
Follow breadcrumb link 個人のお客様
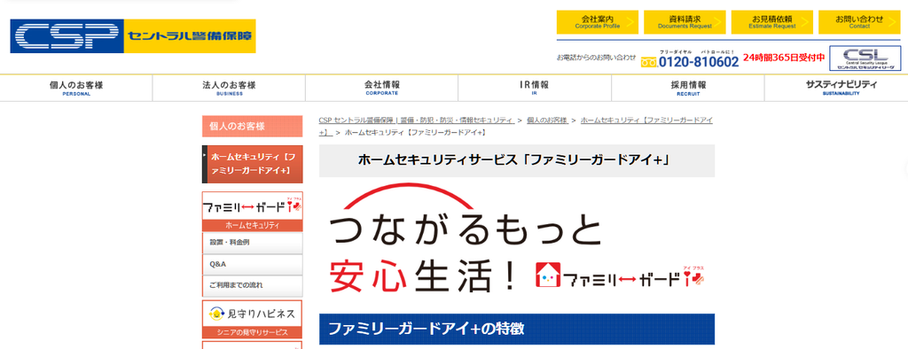[546, 120]
